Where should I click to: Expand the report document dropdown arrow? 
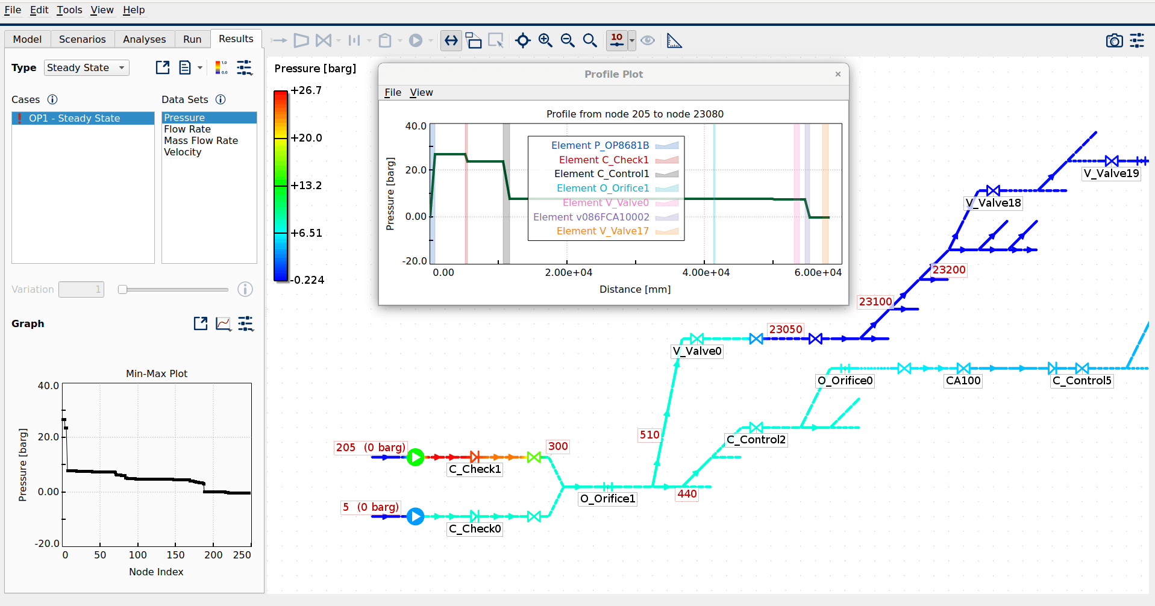point(200,67)
